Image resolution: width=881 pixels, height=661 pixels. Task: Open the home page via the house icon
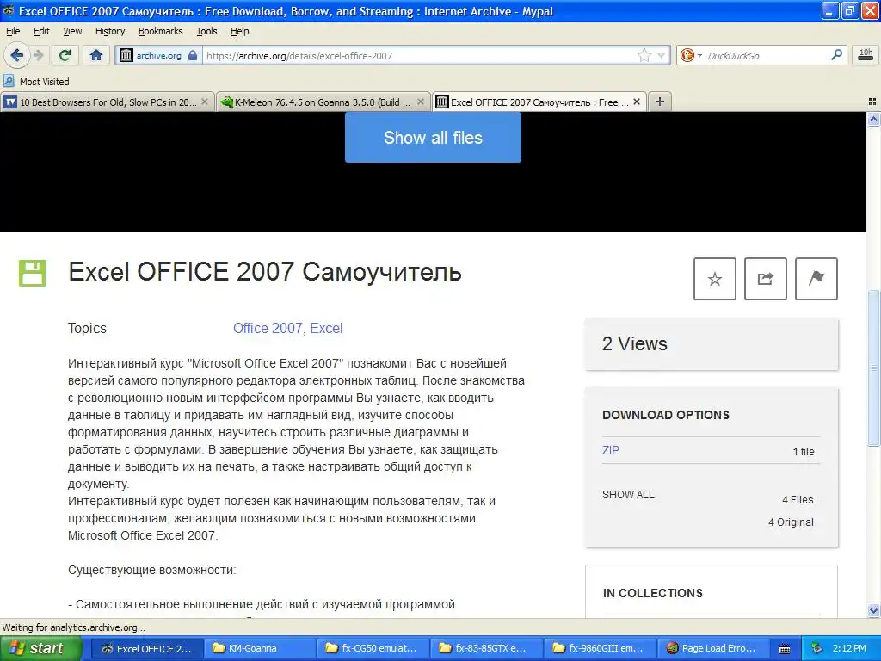[96, 55]
